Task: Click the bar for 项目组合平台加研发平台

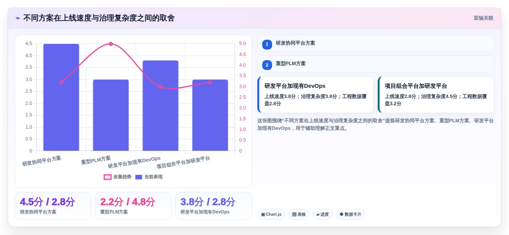Action: point(210,115)
